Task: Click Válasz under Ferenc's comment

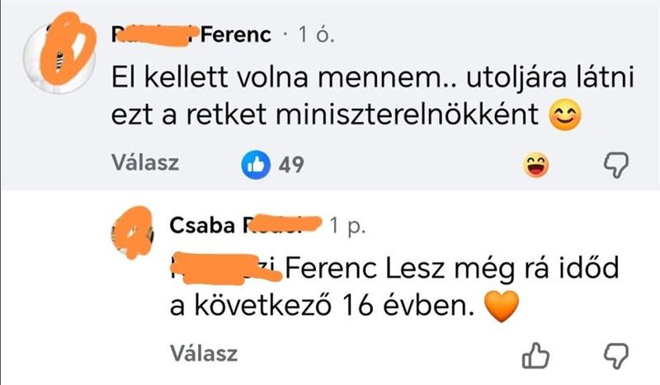Action: (x=145, y=164)
